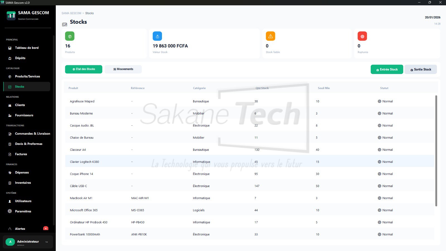
Task: Click the orange Stock faible warning icon
Action: pyautogui.click(x=270, y=36)
